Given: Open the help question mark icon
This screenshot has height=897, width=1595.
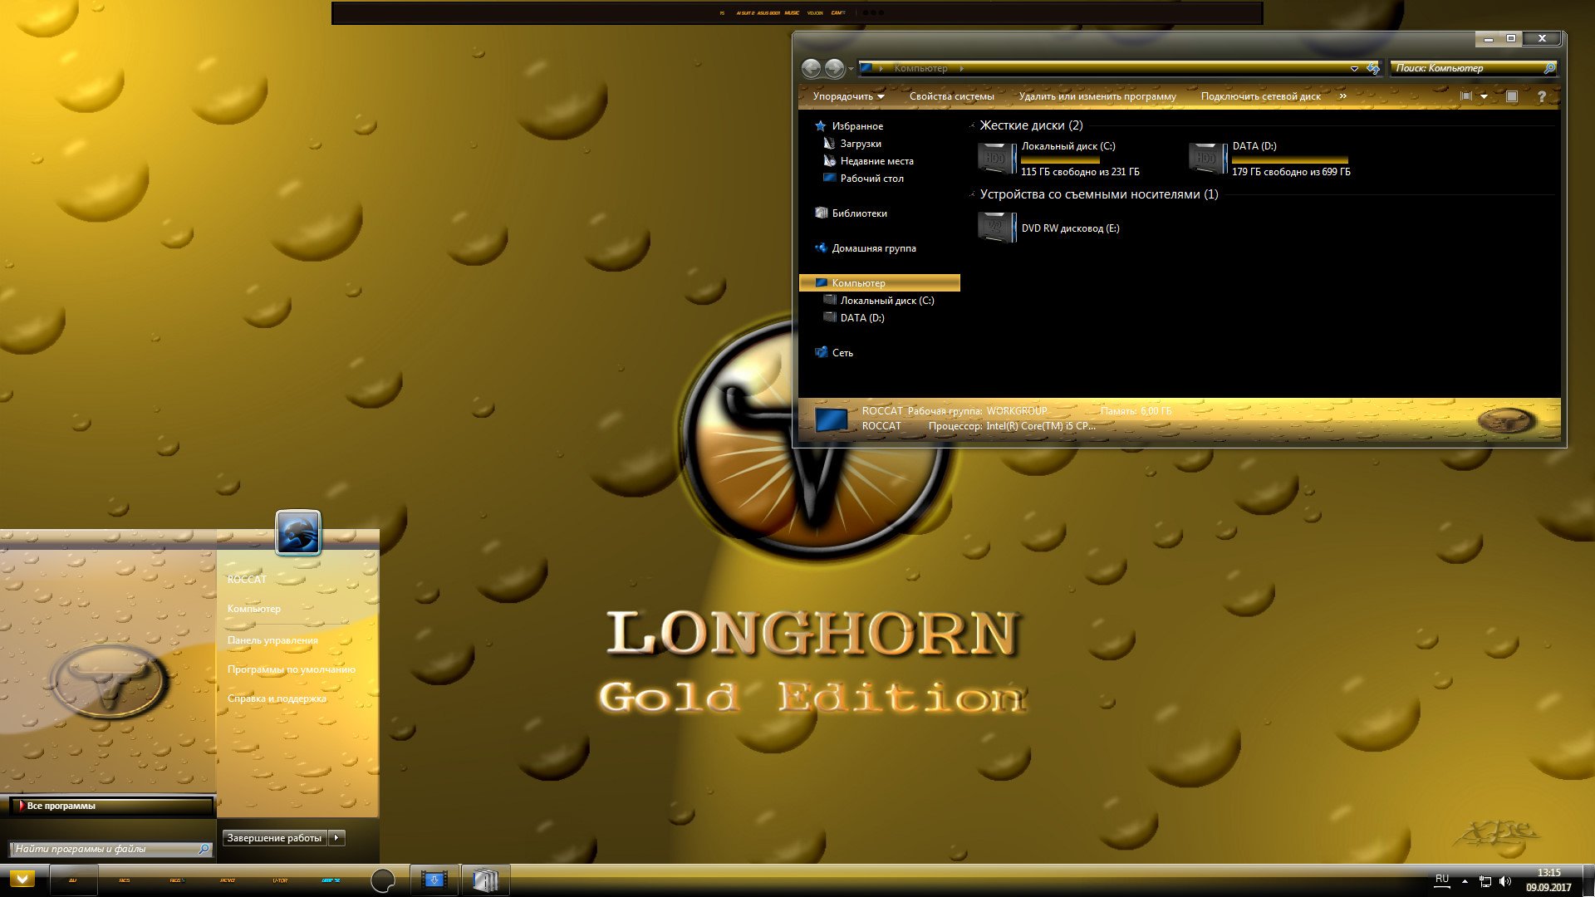Looking at the screenshot, I should pos(1542,96).
